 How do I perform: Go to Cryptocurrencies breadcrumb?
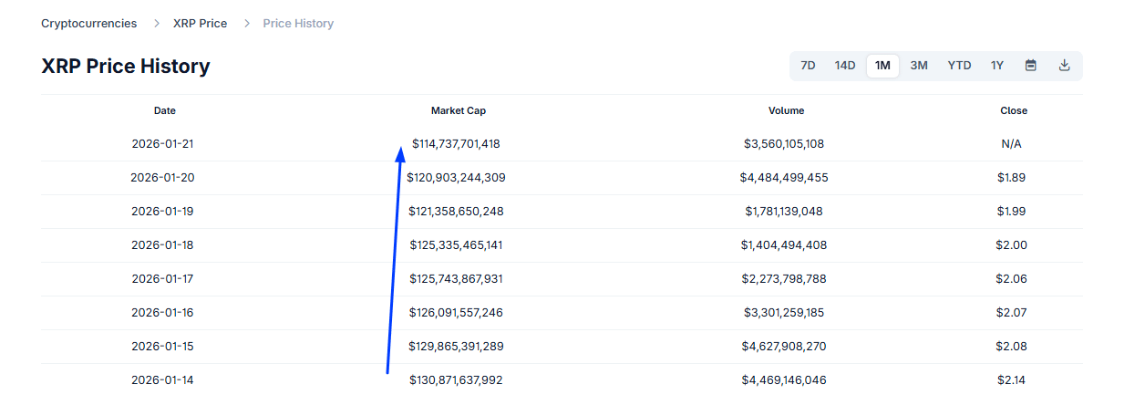[89, 23]
